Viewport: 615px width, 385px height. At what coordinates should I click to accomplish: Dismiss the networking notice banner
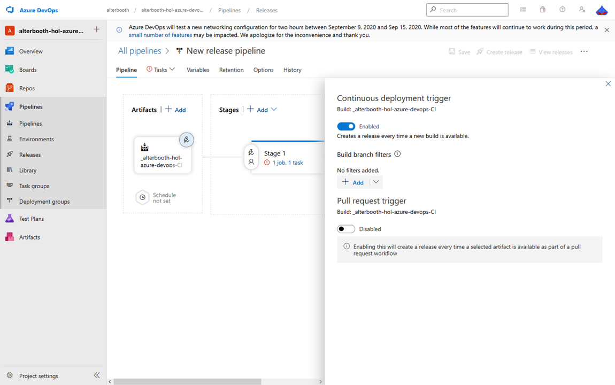(607, 30)
